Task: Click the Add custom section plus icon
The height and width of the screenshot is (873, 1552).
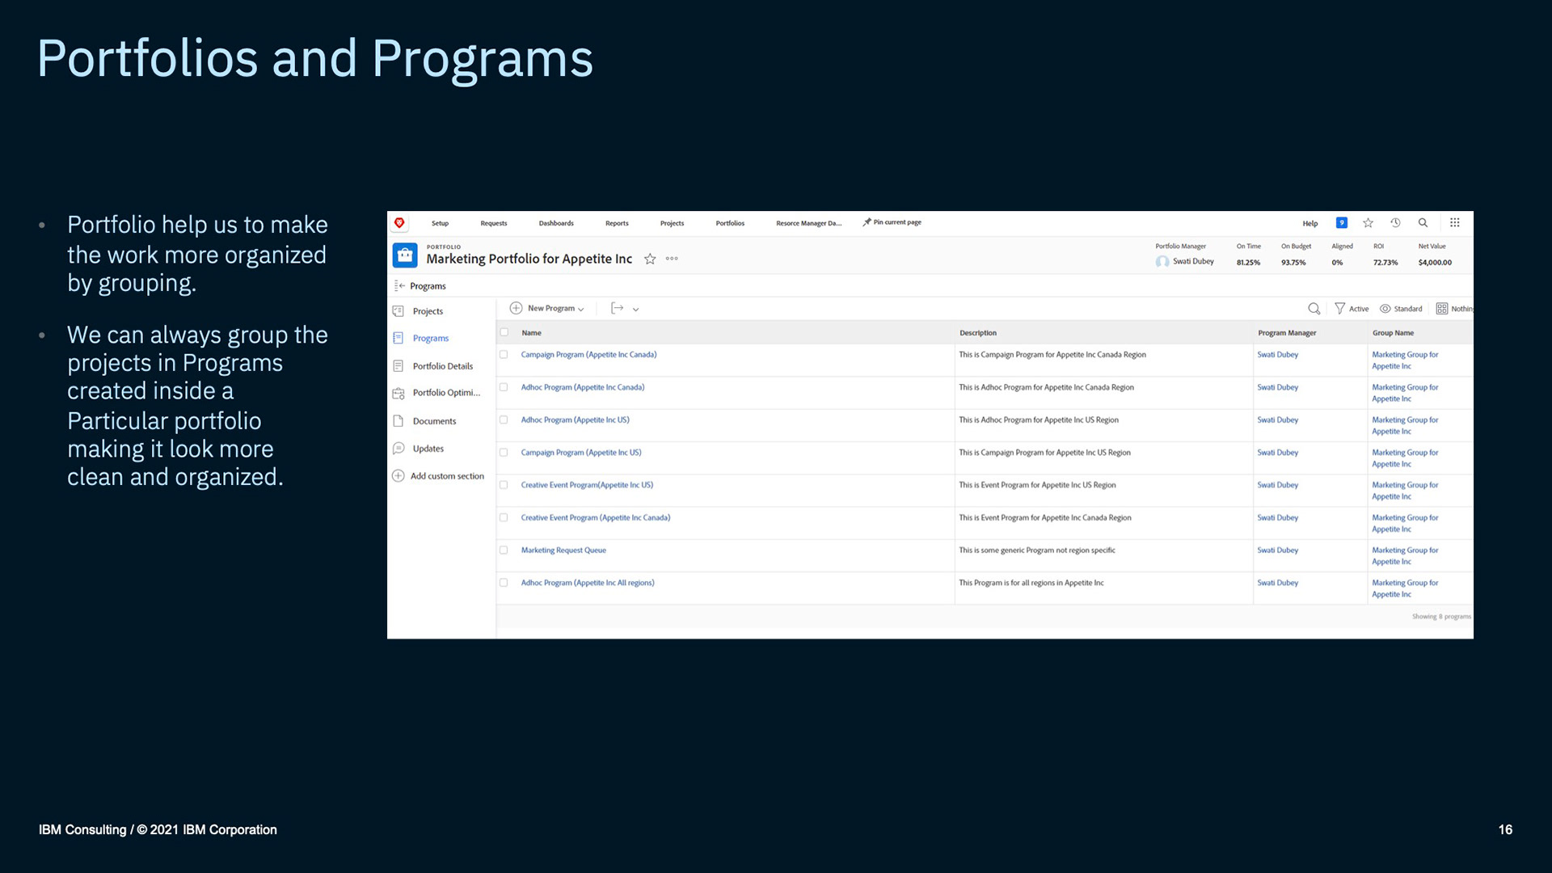Action: tap(398, 476)
